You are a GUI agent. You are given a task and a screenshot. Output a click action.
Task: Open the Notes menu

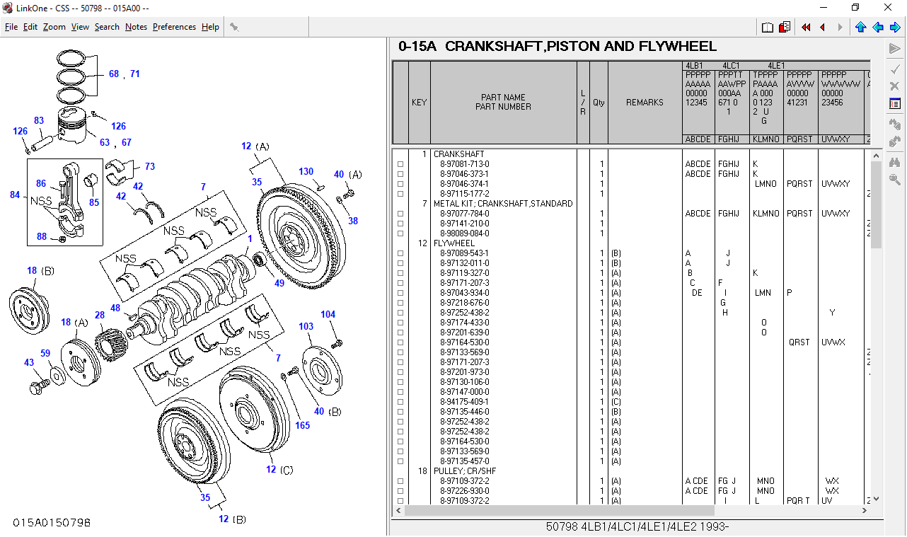coord(136,27)
